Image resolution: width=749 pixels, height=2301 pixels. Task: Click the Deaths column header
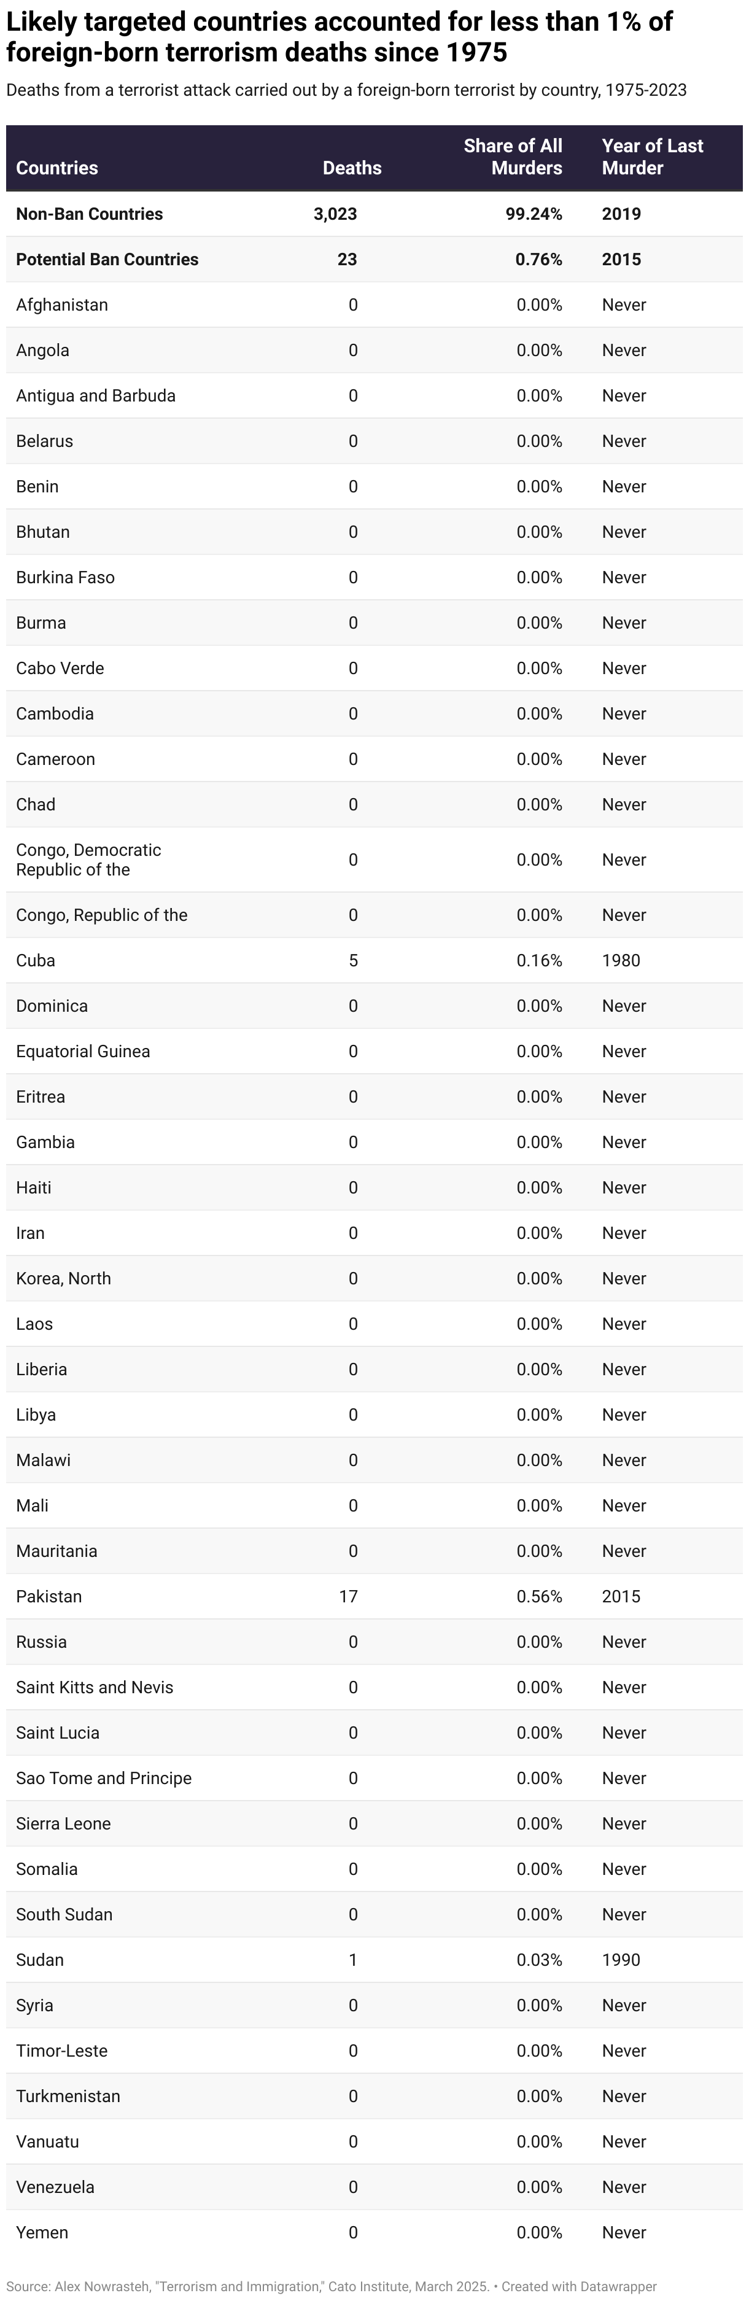(352, 168)
